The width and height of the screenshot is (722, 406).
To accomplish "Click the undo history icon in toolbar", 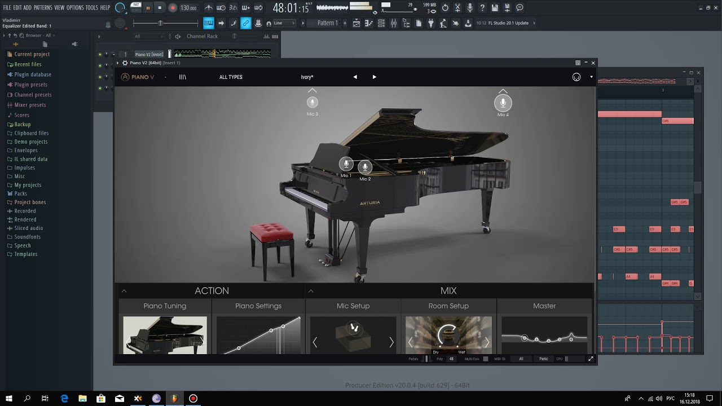I will 445,8.
